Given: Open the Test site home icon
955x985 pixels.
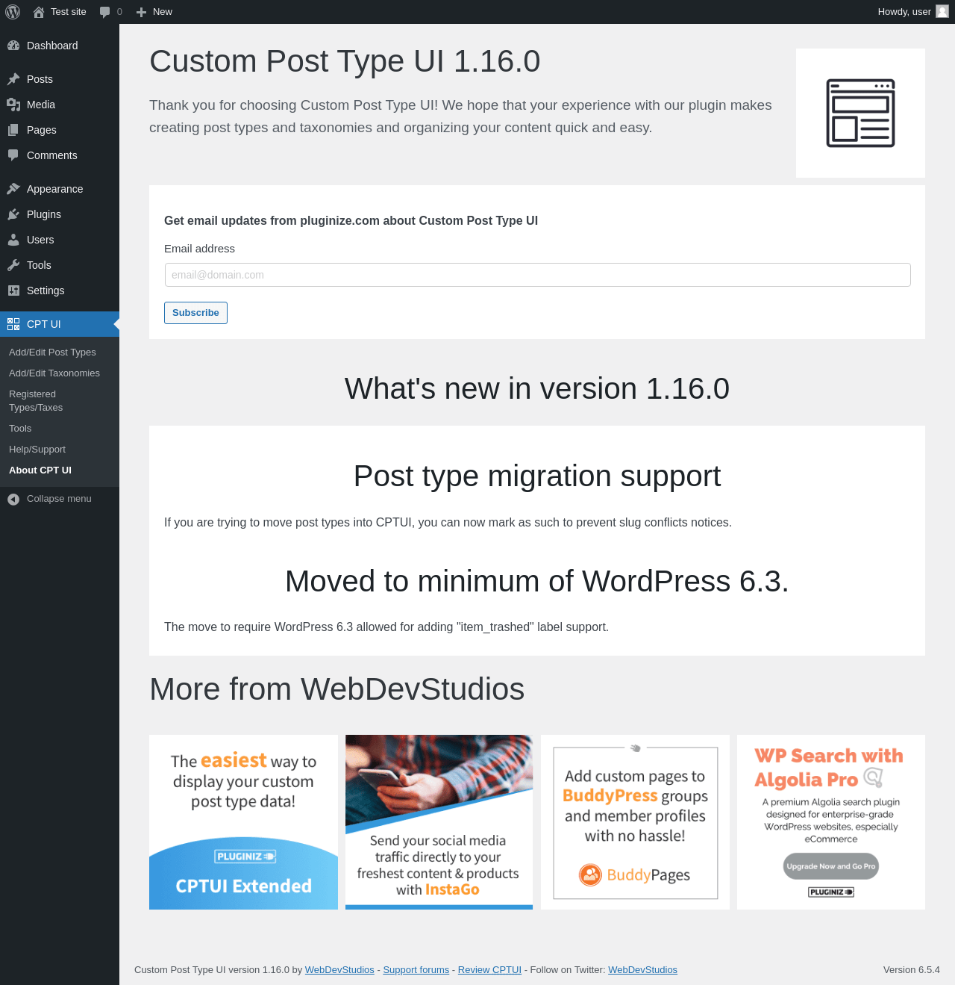Looking at the screenshot, I should pyautogui.click(x=39, y=12).
